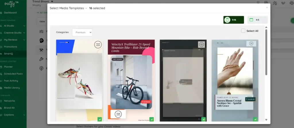
Task: Uncheck the necklace template's green checkmark
Action: (x=255, y=119)
